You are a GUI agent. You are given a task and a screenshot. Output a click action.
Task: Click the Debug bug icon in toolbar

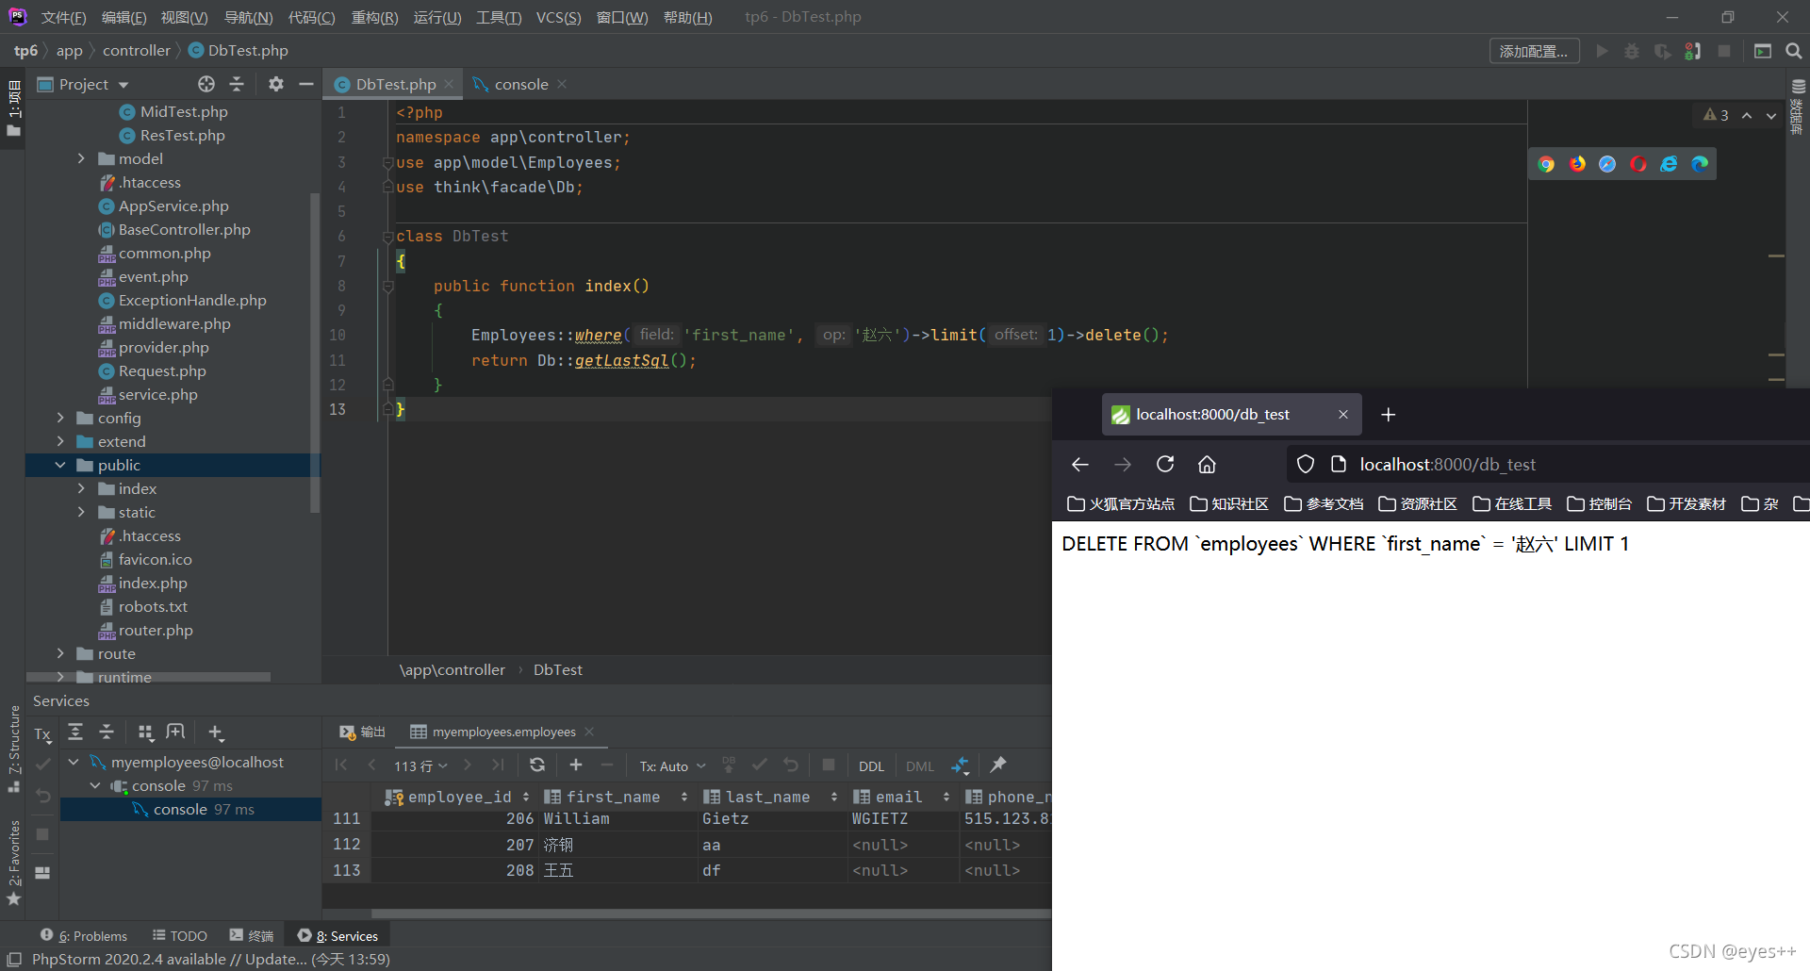[1632, 51]
